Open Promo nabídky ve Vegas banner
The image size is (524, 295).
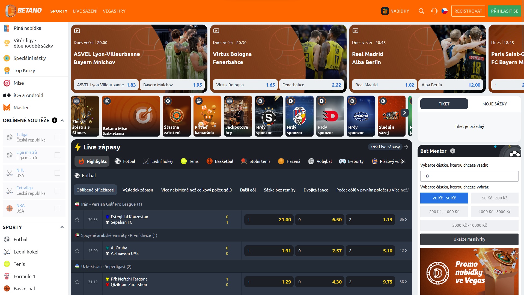pyautogui.click(x=469, y=271)
